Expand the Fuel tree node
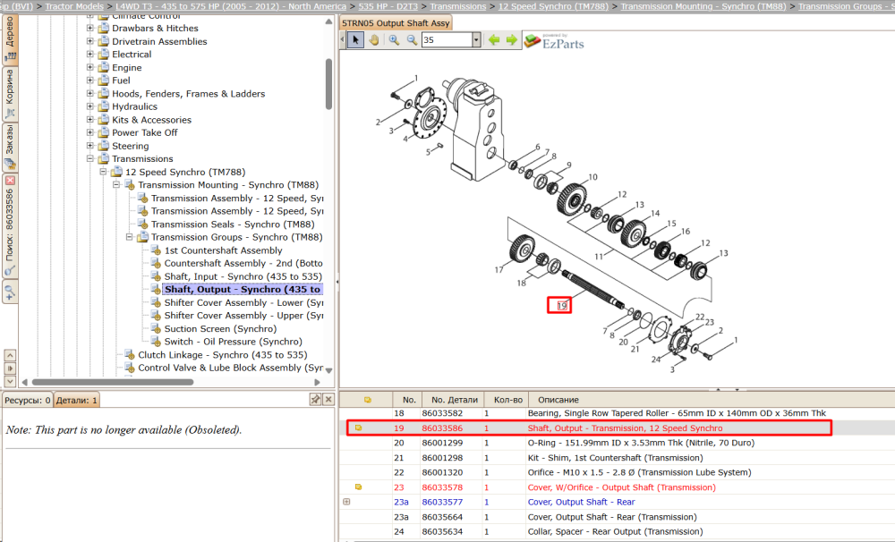This screenshot has width=895, height=542. (x=90, y=80)
